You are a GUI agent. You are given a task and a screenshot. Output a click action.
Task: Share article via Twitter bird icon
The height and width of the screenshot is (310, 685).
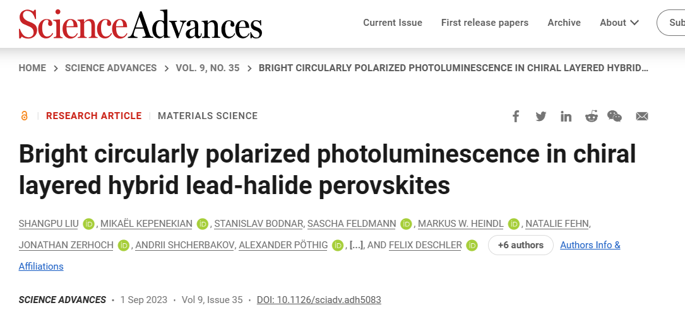point(541,117)
